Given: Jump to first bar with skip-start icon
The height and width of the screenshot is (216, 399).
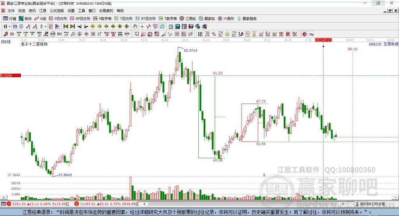Looking at the screenshot, I should click(x=65, y=27).
